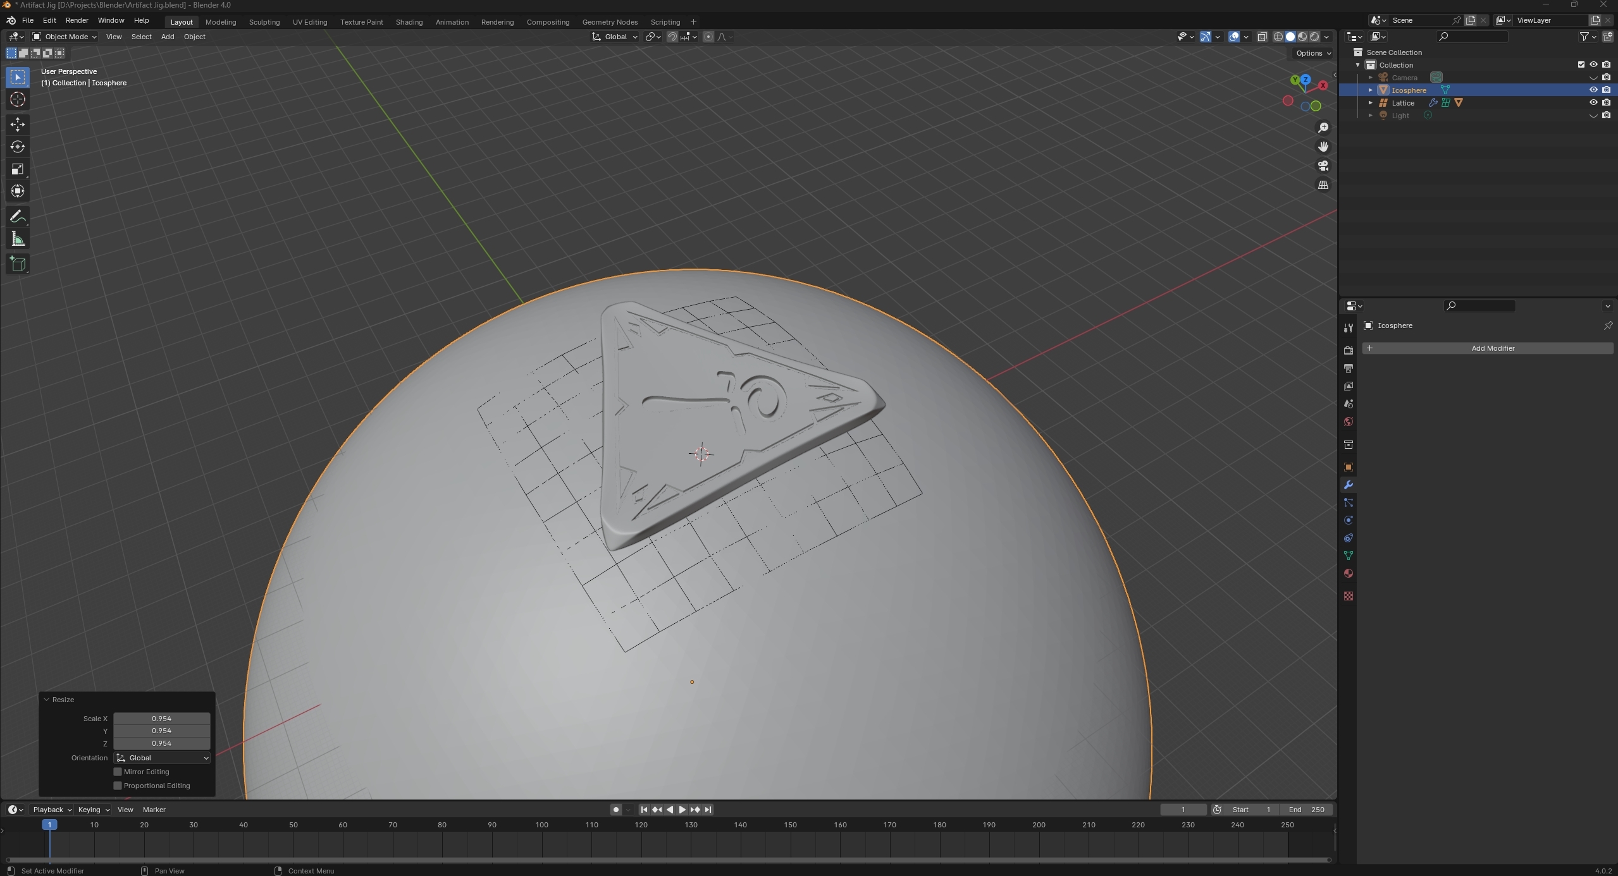This screenshot has height=876, width=1618.
Task: Select the Measure tool
Action: point(18,240)
